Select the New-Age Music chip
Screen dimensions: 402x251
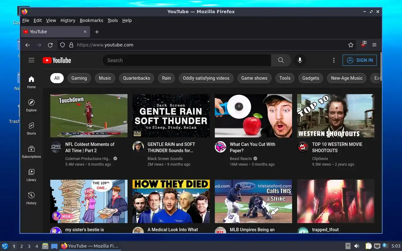[x=347, y=78]
